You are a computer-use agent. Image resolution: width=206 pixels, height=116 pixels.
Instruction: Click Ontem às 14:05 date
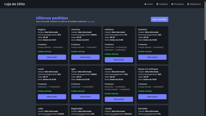click(117, 40)
